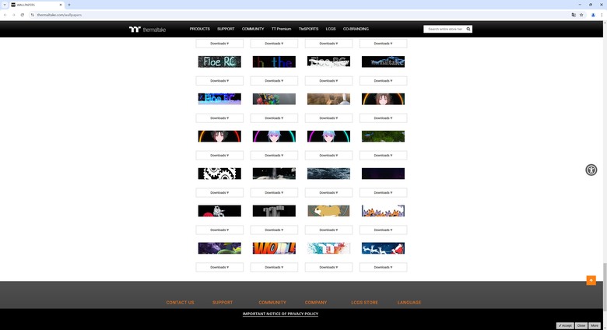
Task: Reload the page with the refresh icon
Action: 22,15
